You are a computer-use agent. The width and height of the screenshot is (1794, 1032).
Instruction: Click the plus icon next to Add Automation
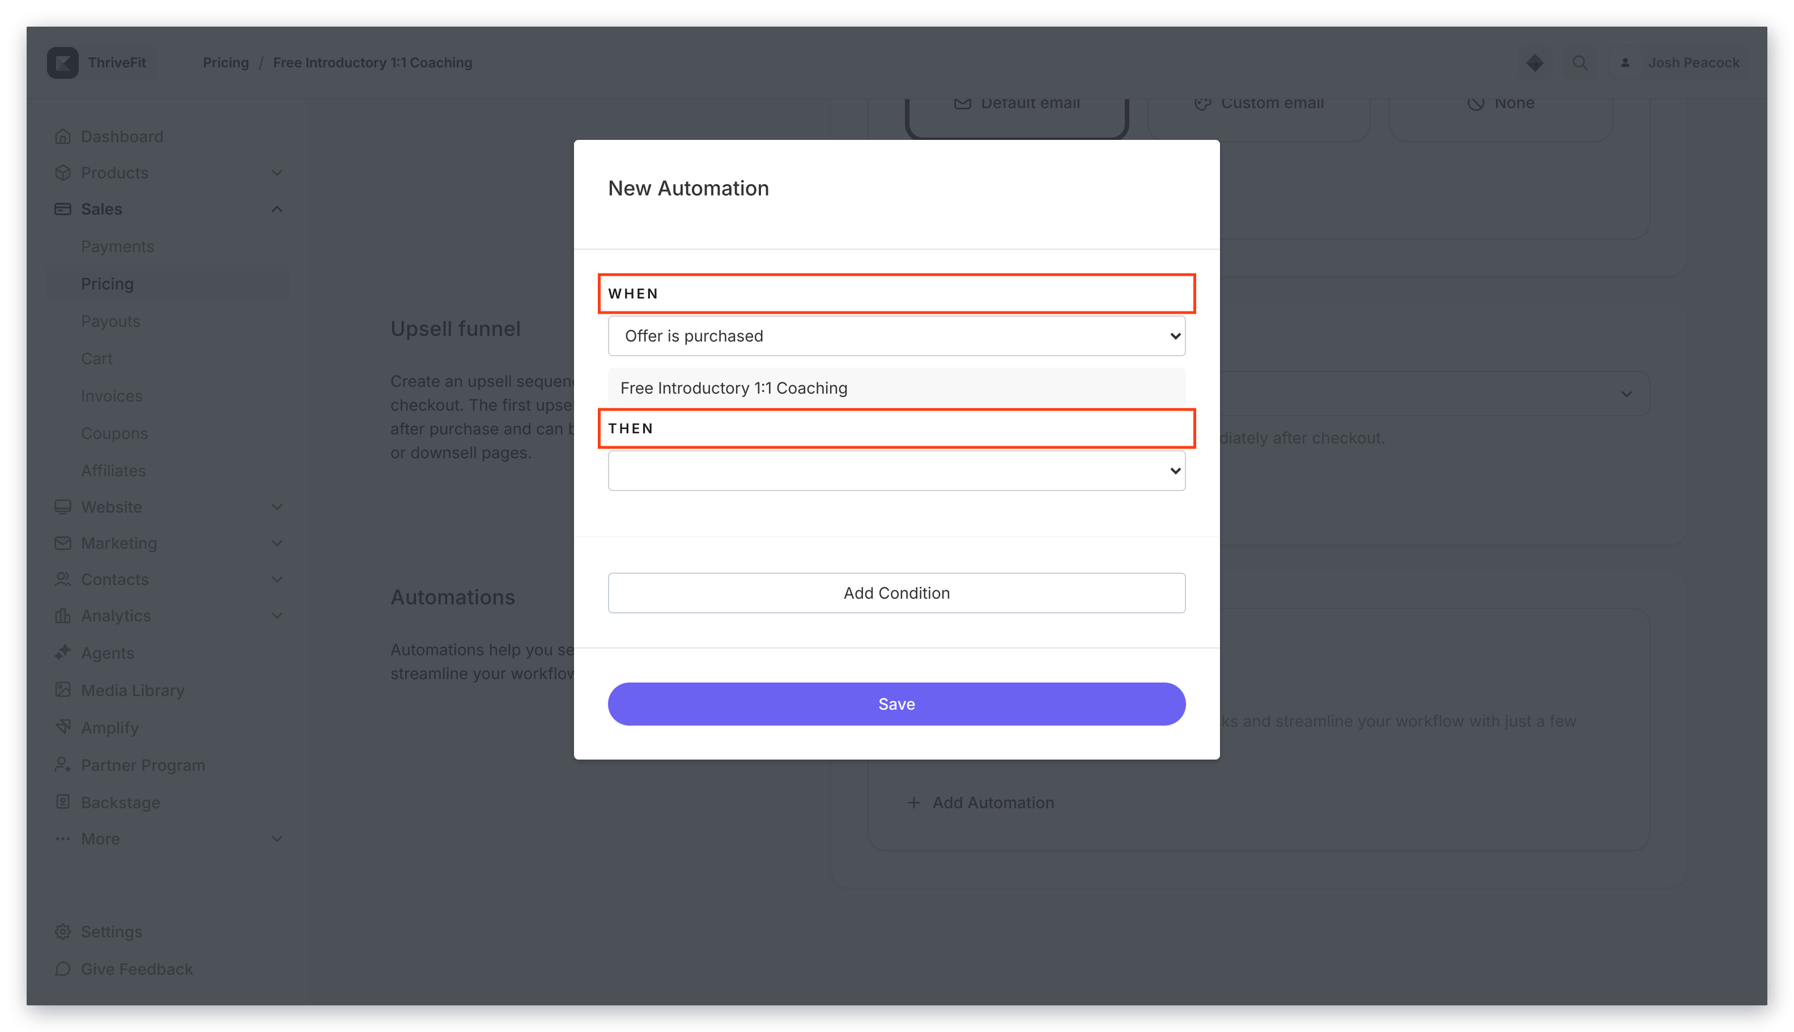(x=913, y=803)
